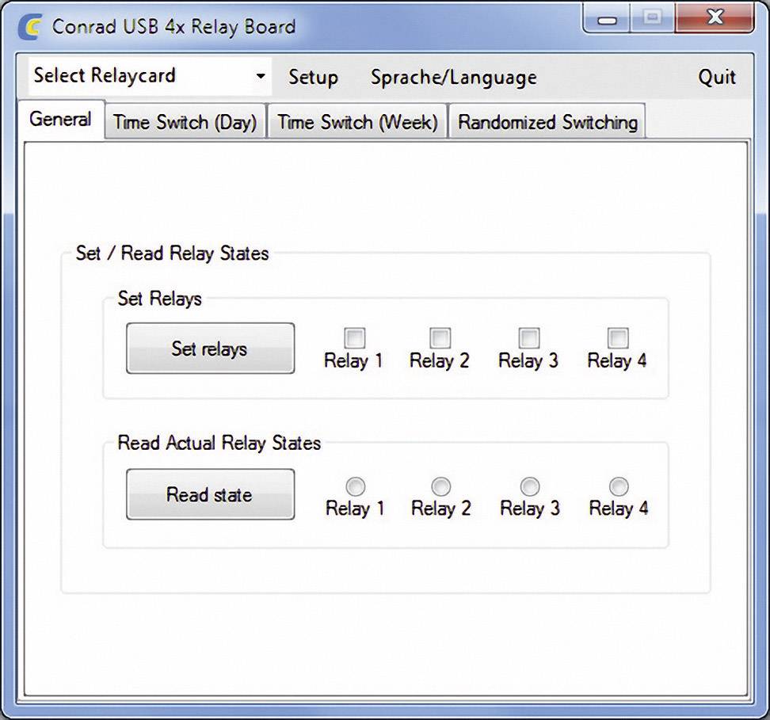Open the Setup menu
The image size is (770, 720).
click(313, 78)
